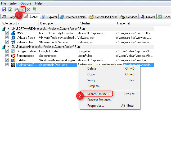171x146 pixels.
Task: Click the Find binoculars icon
Action: pos(16,10)
